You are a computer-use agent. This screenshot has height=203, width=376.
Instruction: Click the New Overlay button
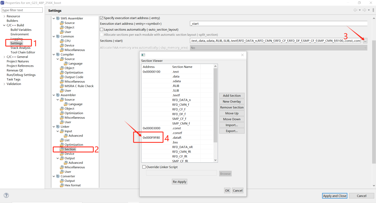232,101
